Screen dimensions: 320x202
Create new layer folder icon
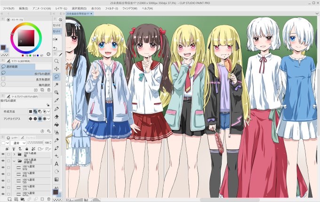[x=23, y=199]
